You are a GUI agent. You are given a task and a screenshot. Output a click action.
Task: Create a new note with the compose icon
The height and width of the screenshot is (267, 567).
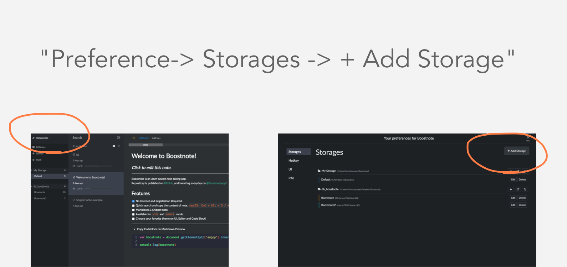click(x=119, y=138)
